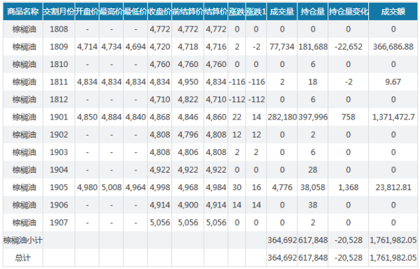Click open interest value 38,058

click(313, 187)
